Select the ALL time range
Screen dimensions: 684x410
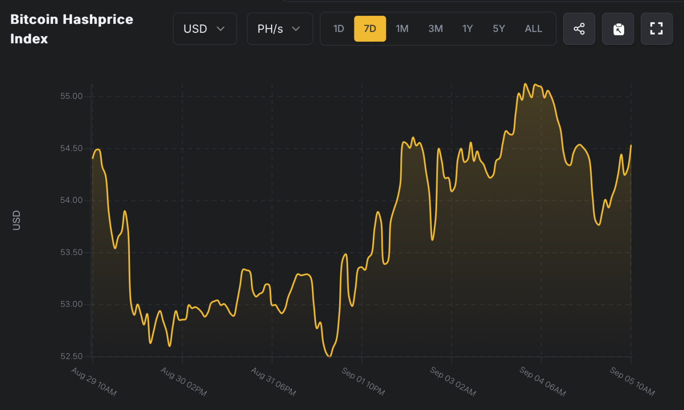(533, 29)
